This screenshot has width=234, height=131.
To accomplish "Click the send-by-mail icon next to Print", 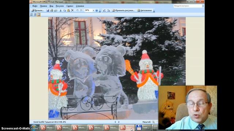I will 56,11.
